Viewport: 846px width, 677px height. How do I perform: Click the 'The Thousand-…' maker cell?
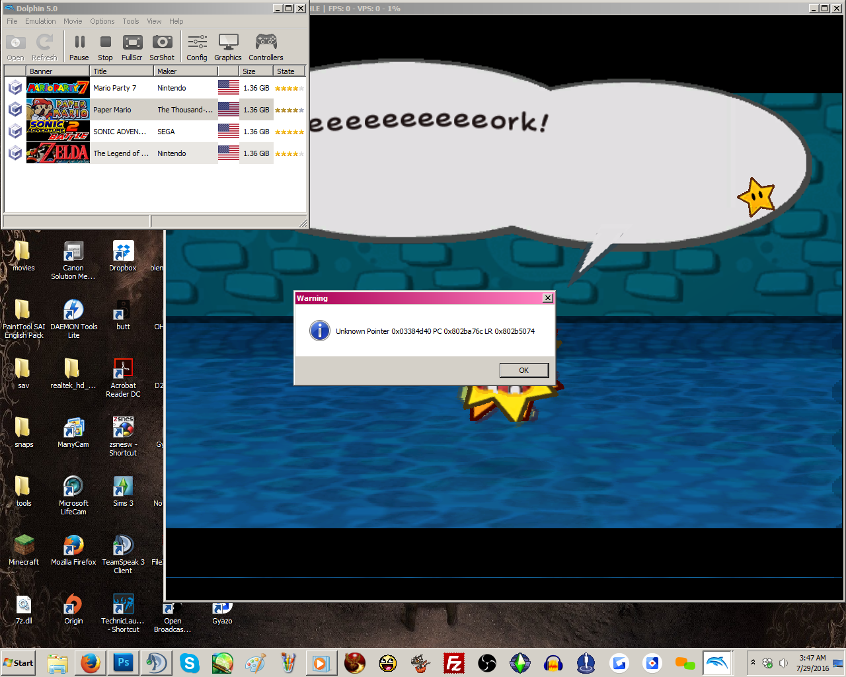185,110
